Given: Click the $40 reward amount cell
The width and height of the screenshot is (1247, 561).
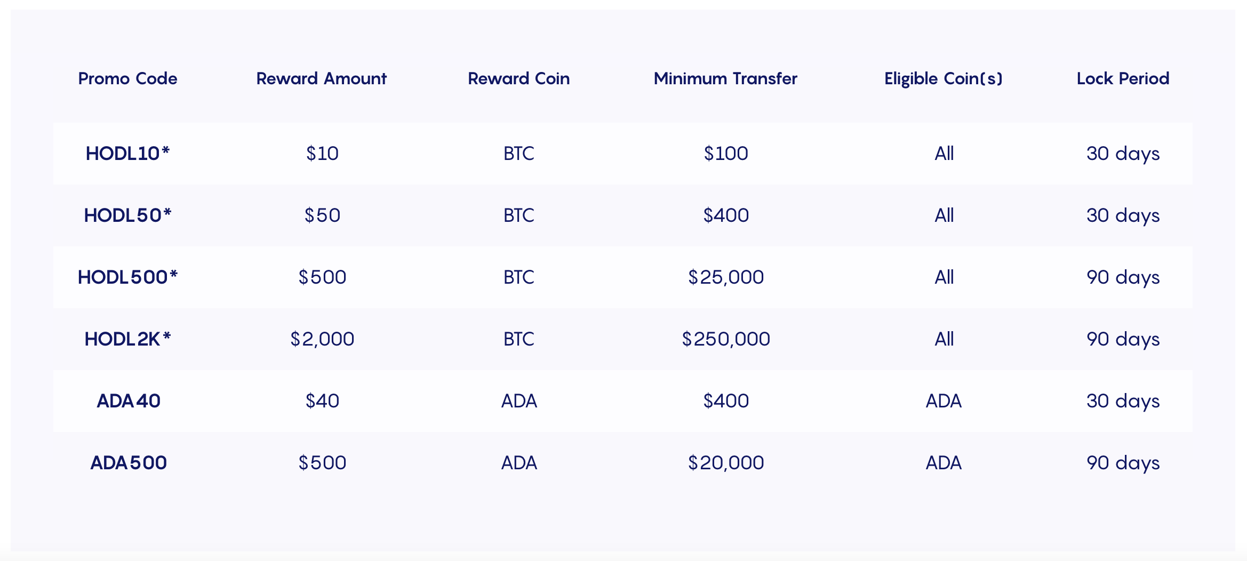Looking at the screenshot, I should click(322, 401).
